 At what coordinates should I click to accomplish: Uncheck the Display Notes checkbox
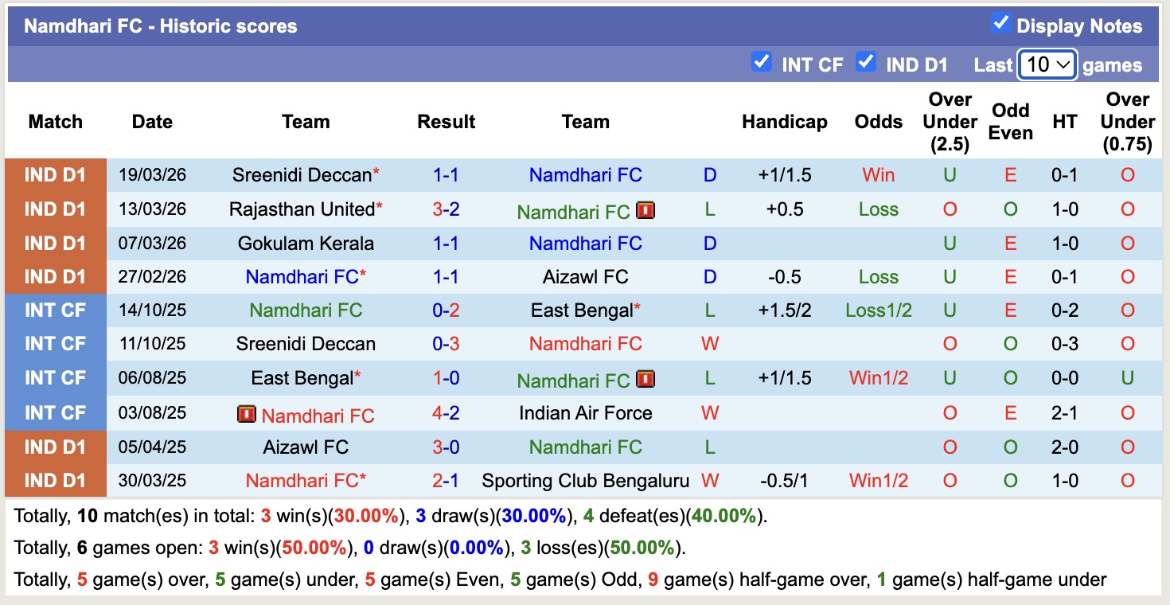(x=1000, y=25)
